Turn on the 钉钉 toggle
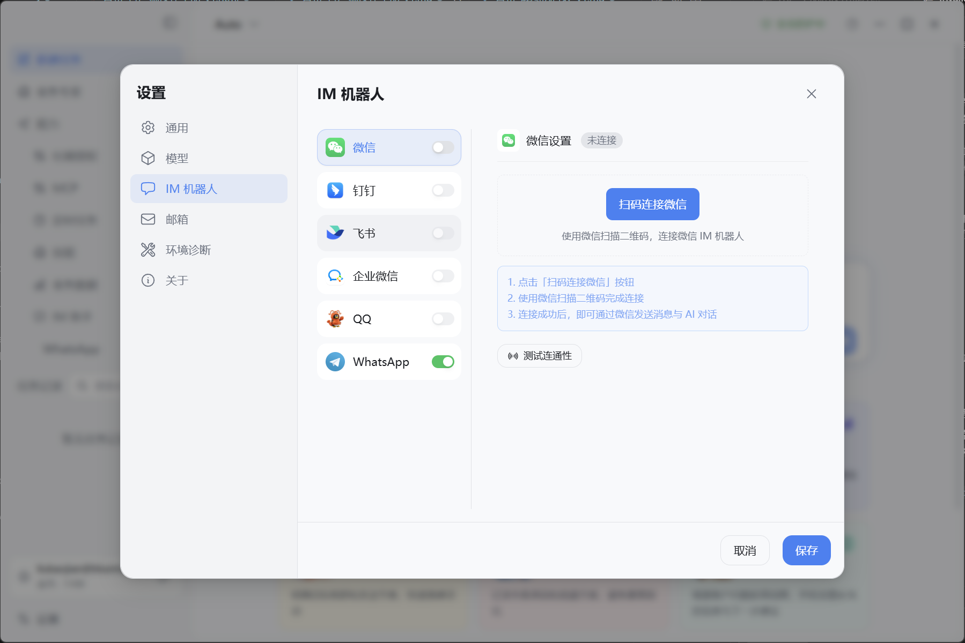The height and width of the screenshot is (643, 965). click(x=443, y=190)
